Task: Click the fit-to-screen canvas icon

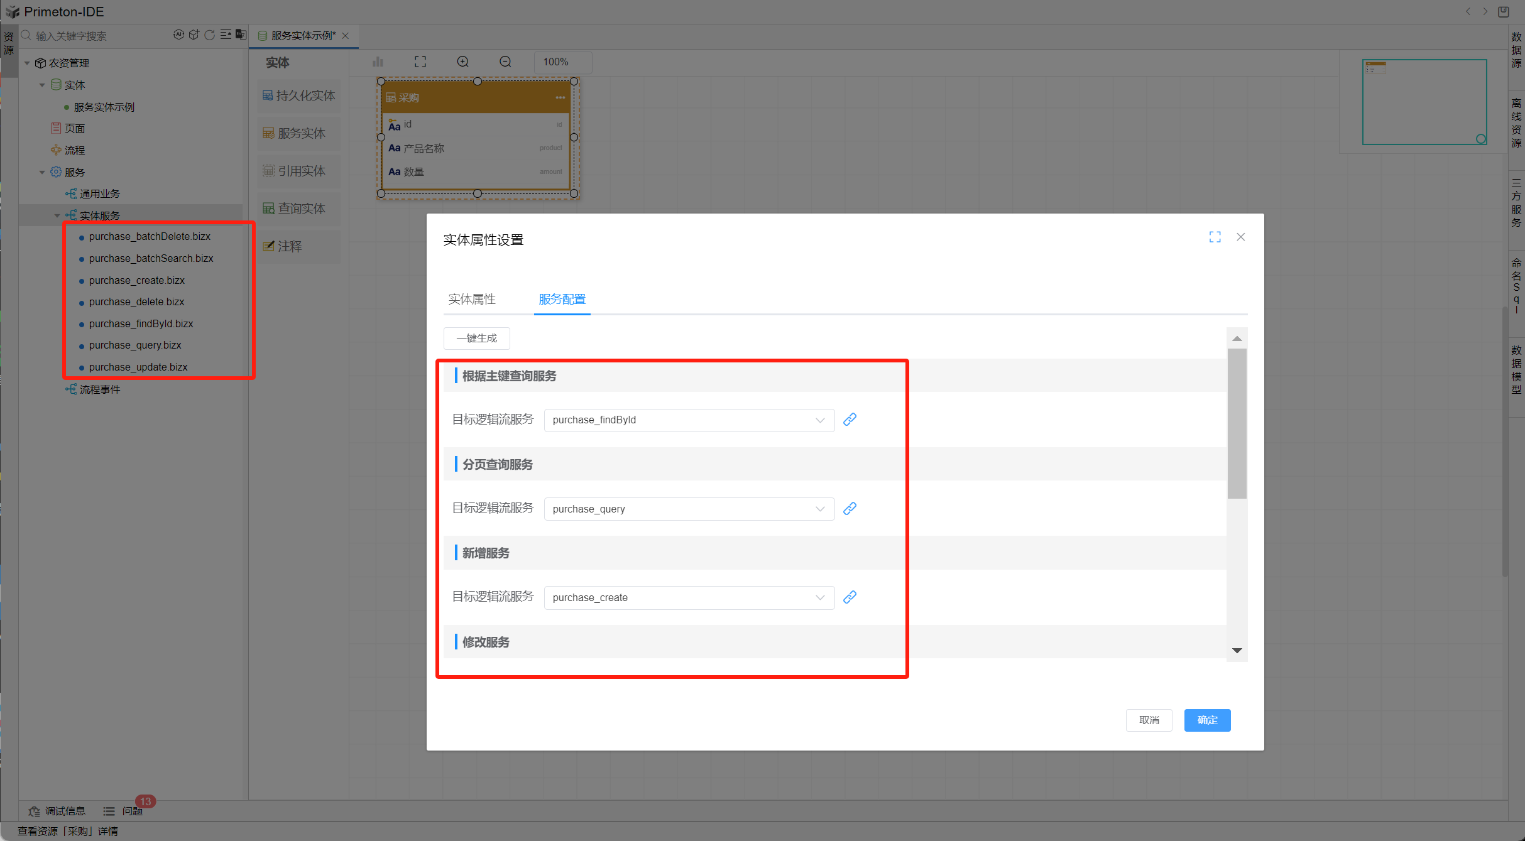Action: coord(420,62)
